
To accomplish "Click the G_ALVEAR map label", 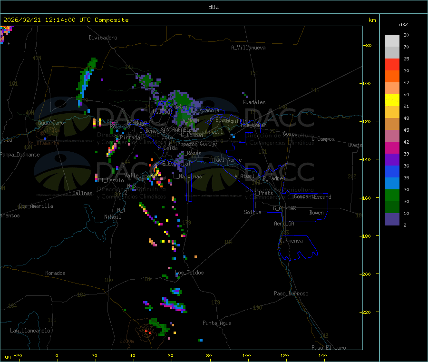I will tap(284, 208).
